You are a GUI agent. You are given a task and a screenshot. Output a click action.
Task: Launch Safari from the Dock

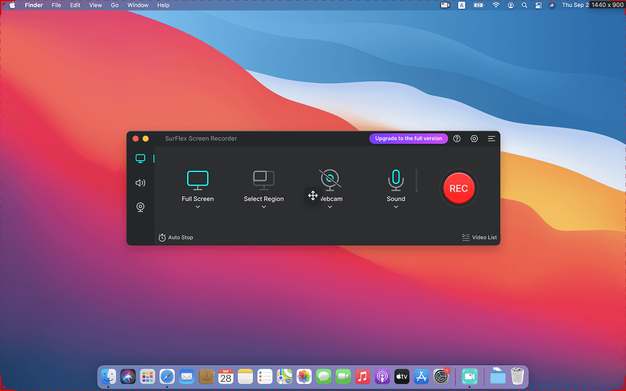click(167, 376)
